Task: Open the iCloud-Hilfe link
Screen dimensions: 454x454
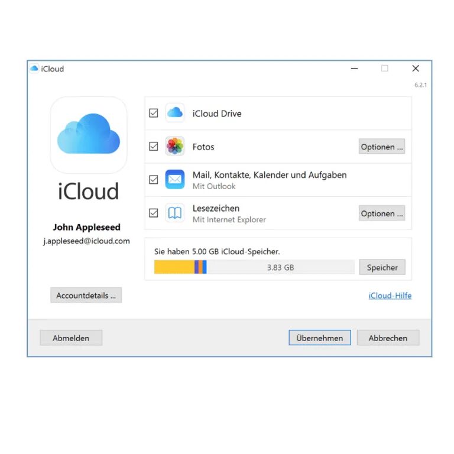Action: coord(390,296)
